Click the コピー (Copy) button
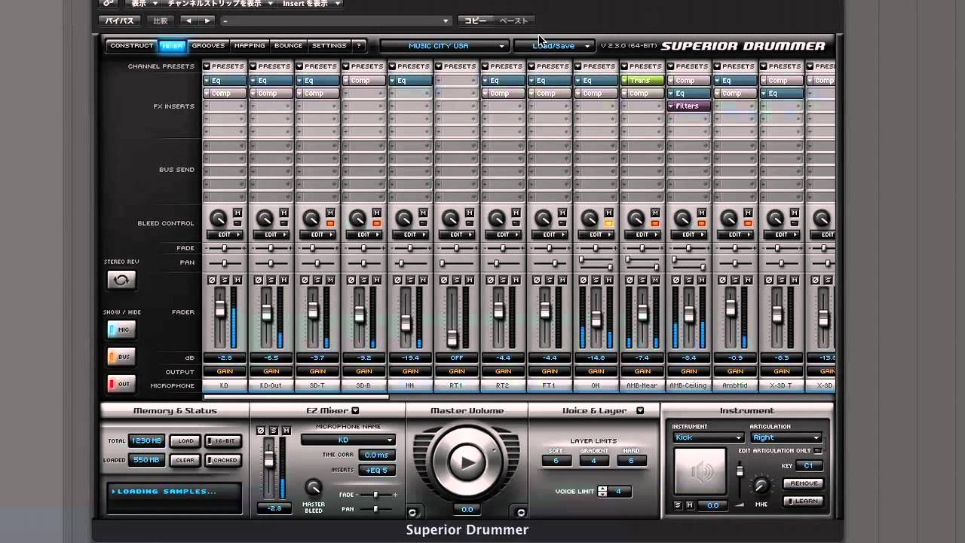Image resolution: width=965 pixels, height=543 pixels. tap(475, 20)
